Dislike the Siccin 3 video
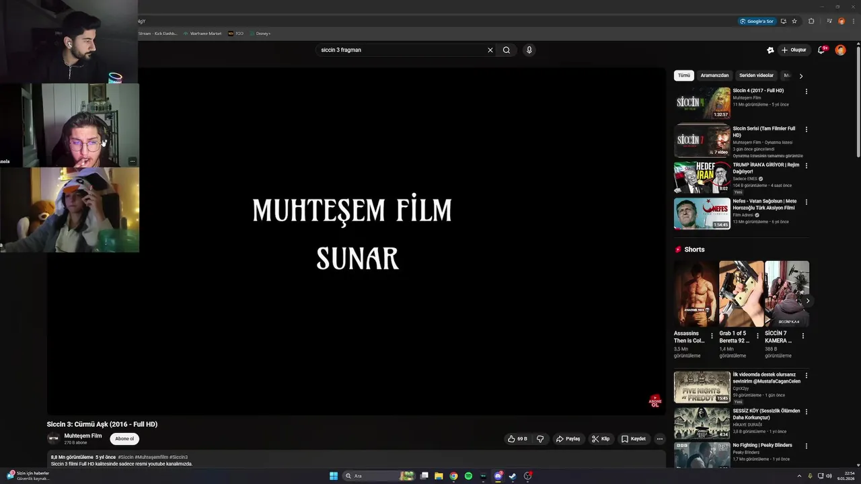861x484 pixels. click(x=540, y=439)
